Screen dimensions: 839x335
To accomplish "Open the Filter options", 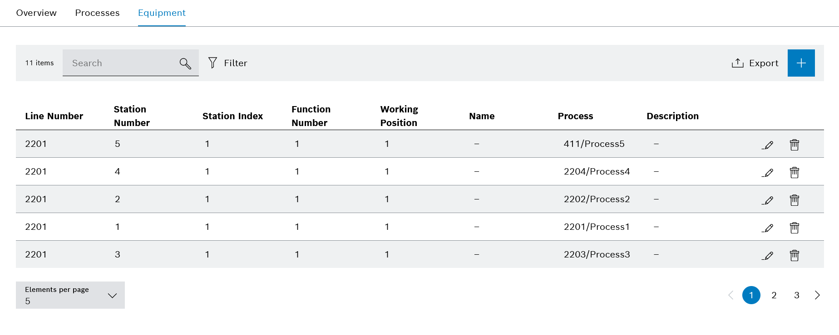I will [x=227, y=63].
